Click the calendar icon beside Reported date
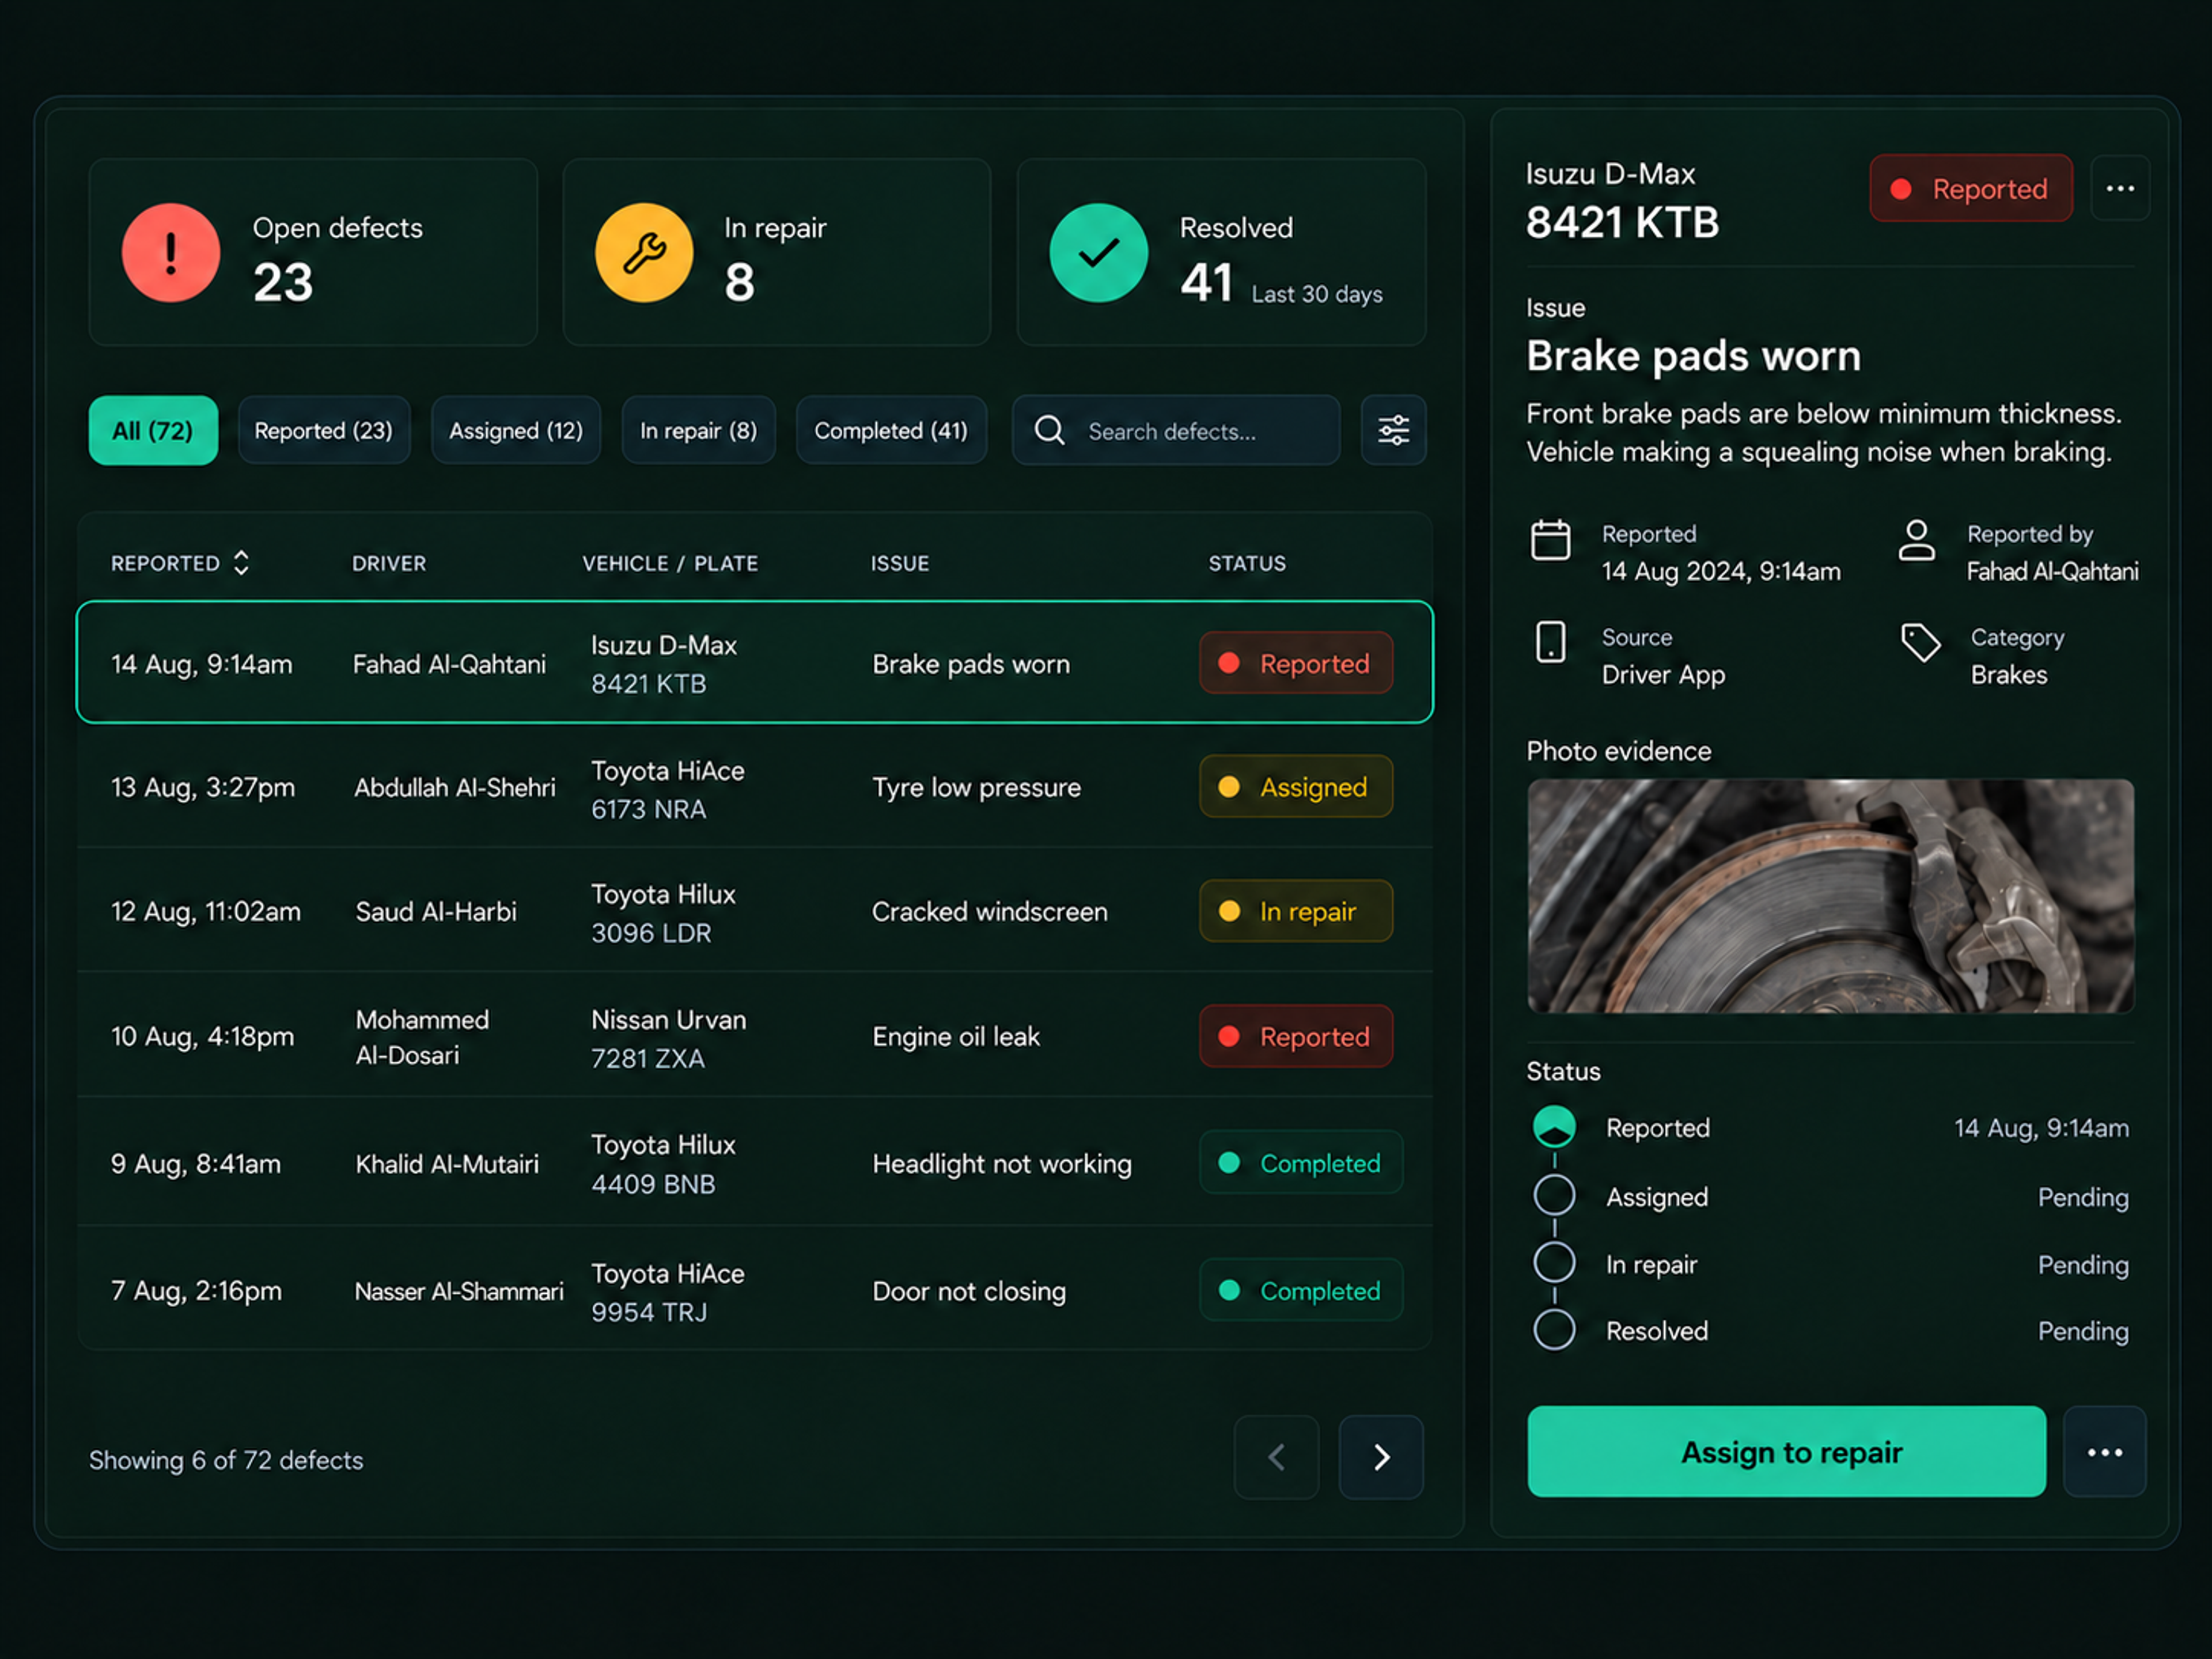The width and height of the screenshot is (2212, 1659). tap(1550, 540)
